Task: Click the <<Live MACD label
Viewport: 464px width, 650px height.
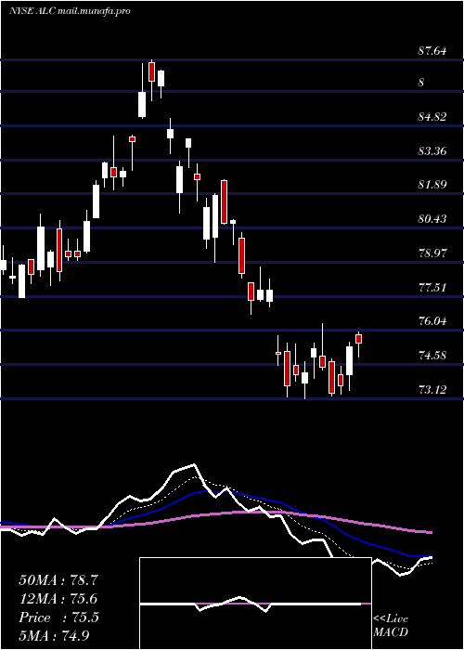Action: pyautogui.click(x=391, y=626)
